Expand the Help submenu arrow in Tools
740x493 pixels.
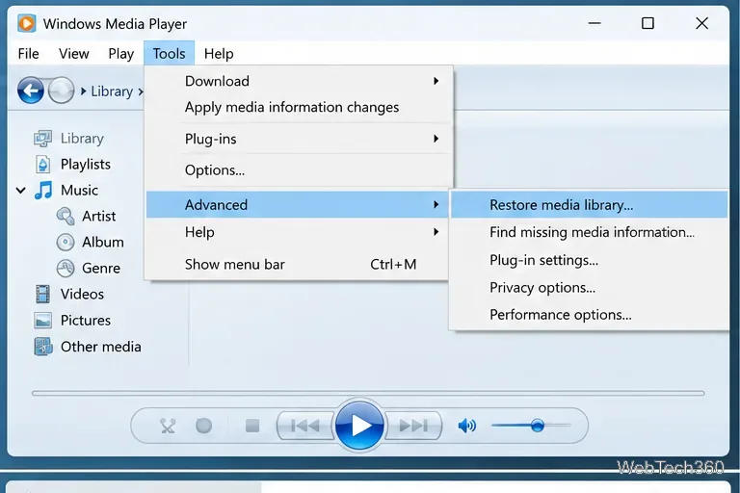pos(436,232)
